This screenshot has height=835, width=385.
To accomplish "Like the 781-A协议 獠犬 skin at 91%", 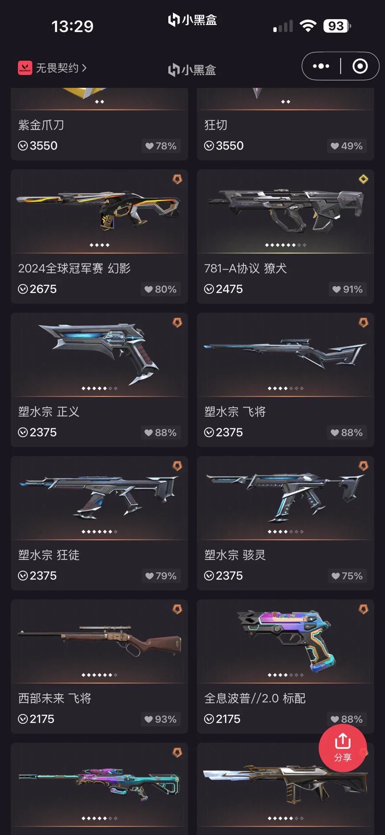I will 347,289.
